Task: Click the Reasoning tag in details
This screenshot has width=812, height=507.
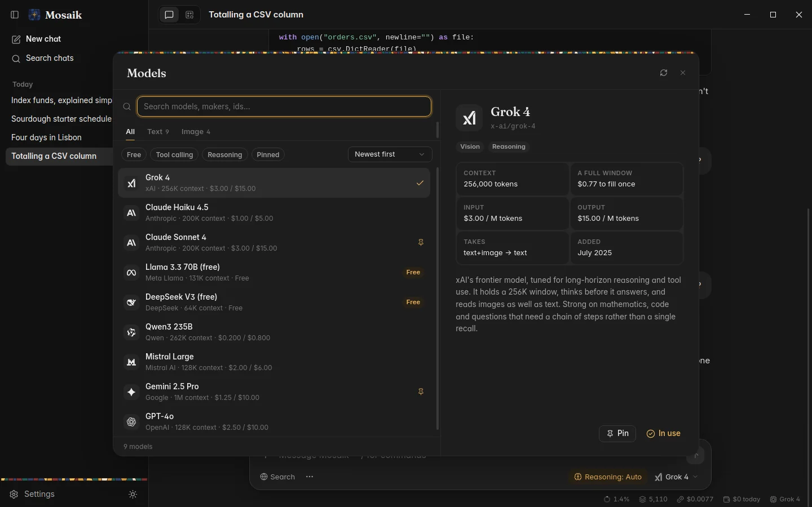Action: coord(509,146)
